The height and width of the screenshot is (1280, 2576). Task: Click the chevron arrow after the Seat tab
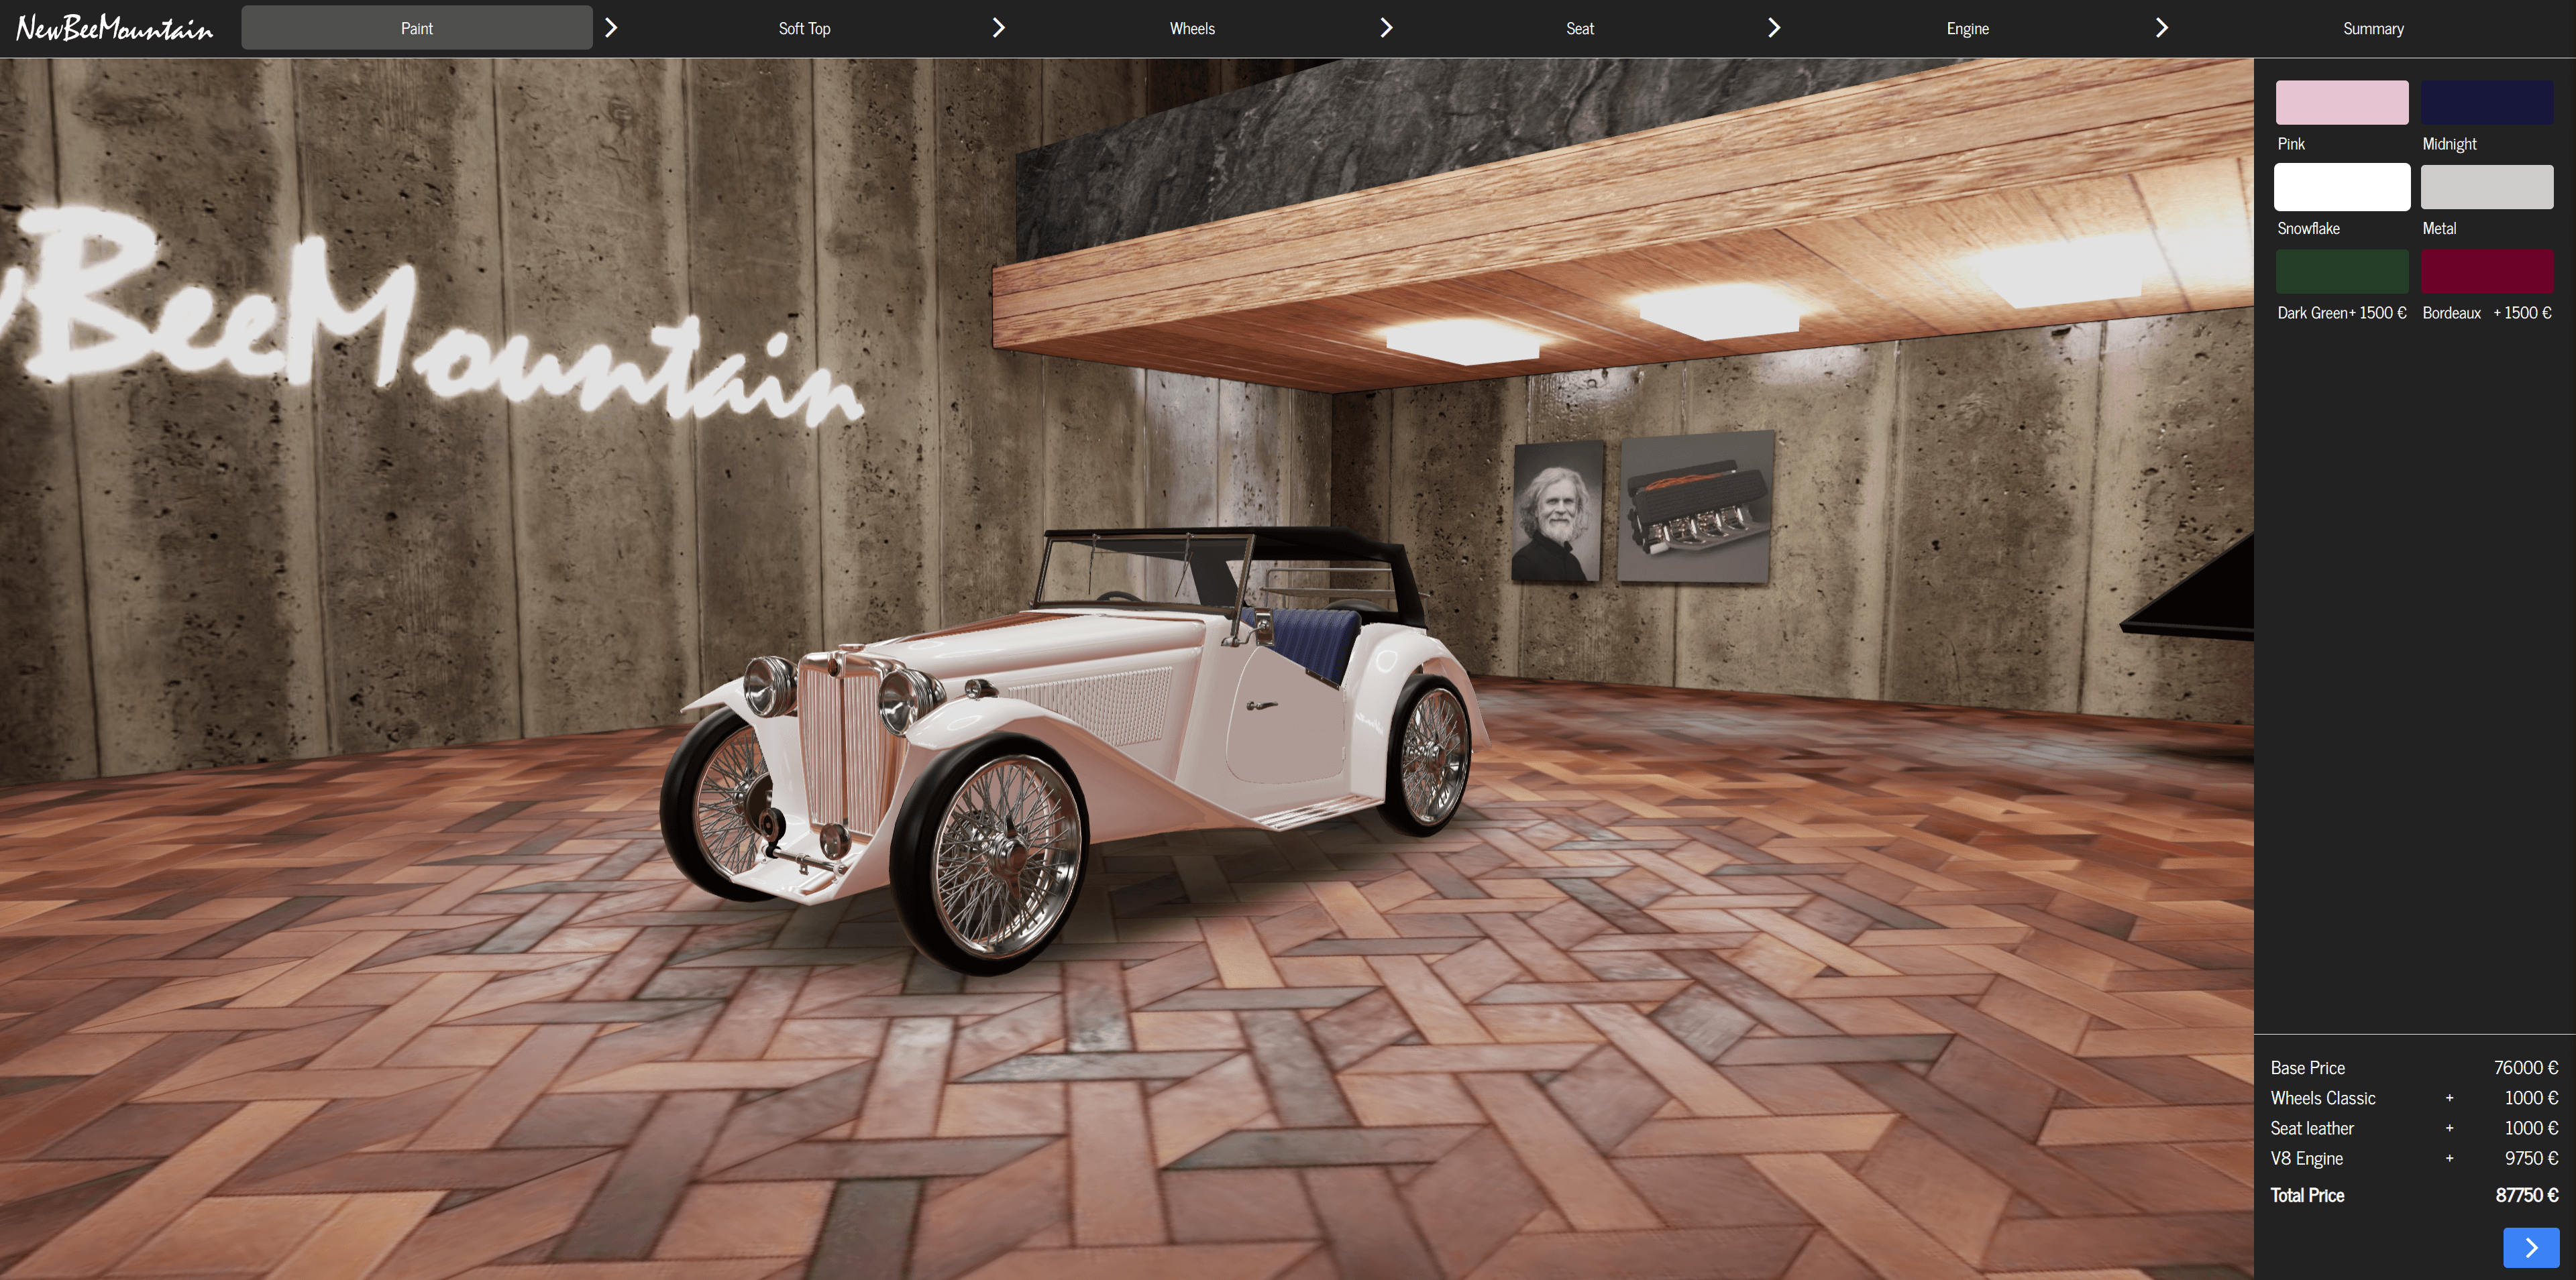click(x=1773, y=28)
